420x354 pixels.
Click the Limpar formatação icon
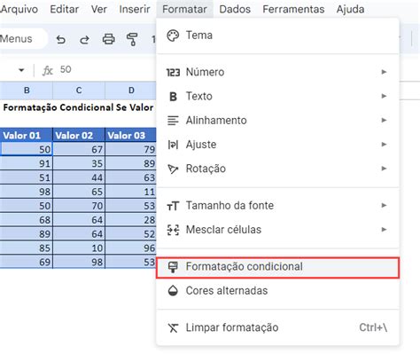pos(173,327)
